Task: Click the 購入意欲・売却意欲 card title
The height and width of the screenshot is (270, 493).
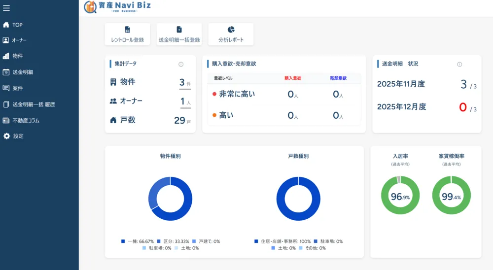Action: pos(234,64)
